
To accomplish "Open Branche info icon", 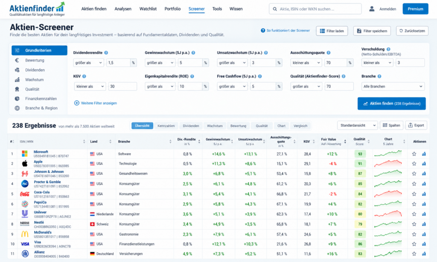I will (x=379, y=76).
